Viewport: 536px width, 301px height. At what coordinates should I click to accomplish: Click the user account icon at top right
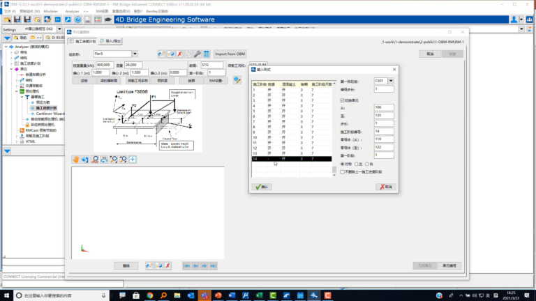tap(514, 20)
